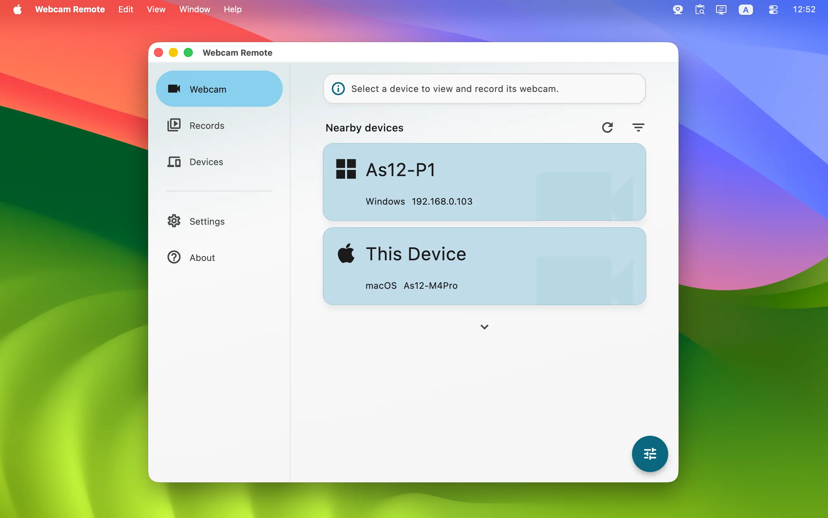Click the 'Select a device to view' message
Image resolution: width=828 pixels, height=518 pixels.
coord(455,89)
